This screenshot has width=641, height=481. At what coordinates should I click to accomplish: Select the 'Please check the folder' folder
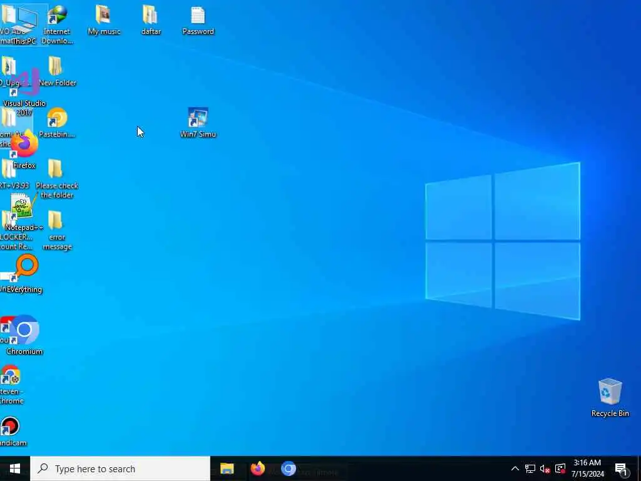pyautogui.click(x=57, y=178)
